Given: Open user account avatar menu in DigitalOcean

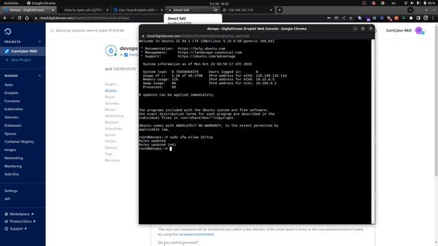Looking at the screenshot, I should pyautogui.click(x=420, y=31).
